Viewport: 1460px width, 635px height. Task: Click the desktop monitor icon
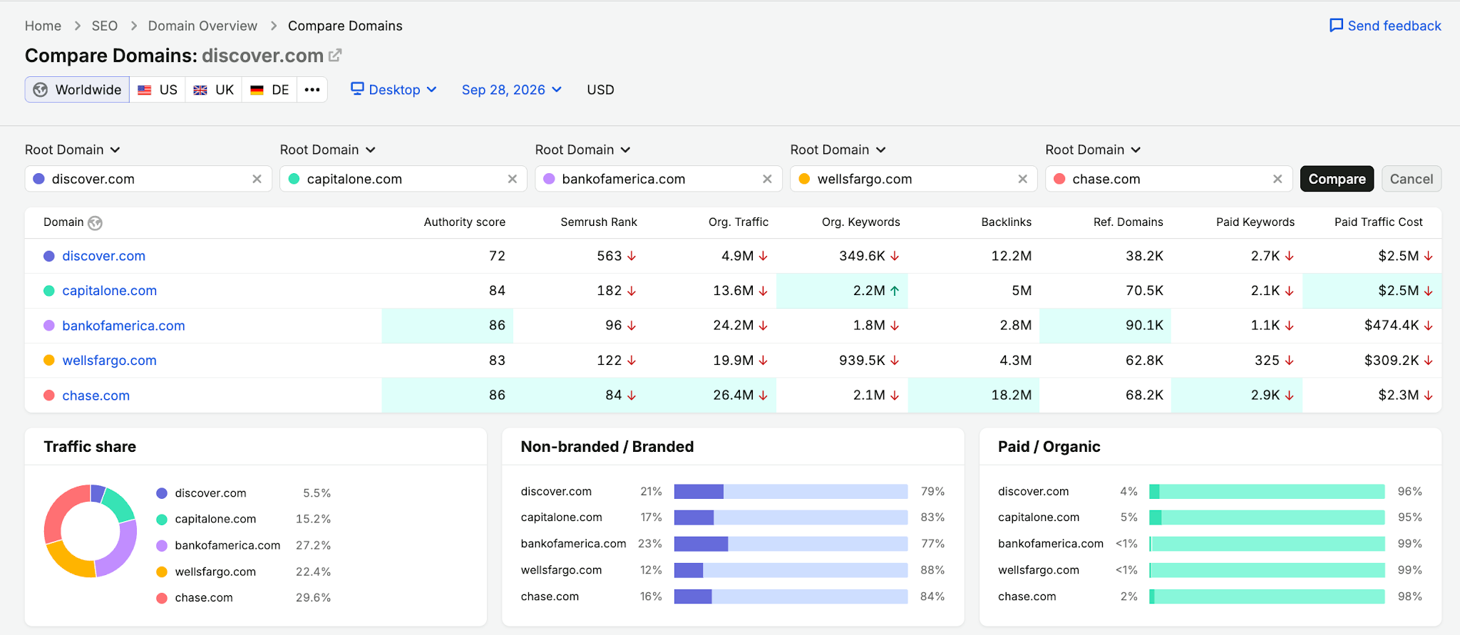click(x=357, y=89)
